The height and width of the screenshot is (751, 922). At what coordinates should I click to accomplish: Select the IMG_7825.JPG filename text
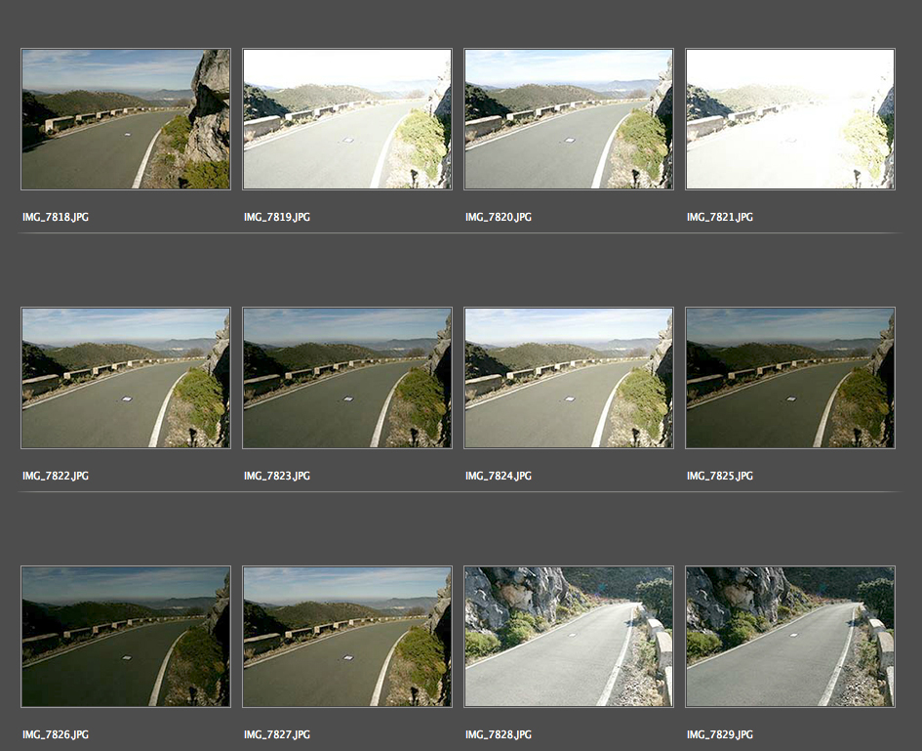720,476
